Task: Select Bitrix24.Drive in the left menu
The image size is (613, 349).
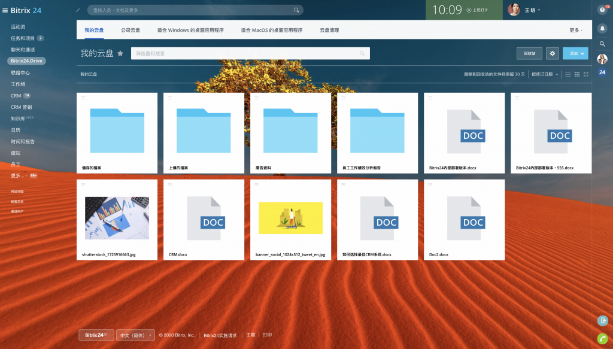Action: pos(26,61)
